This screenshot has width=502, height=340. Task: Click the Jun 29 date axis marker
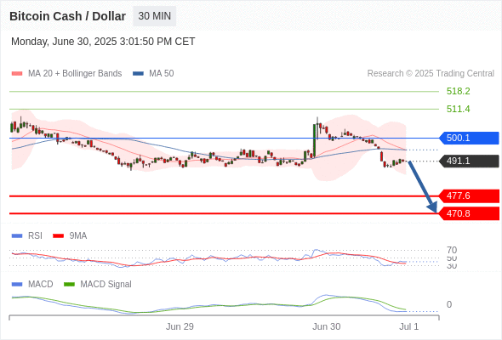pos(180,326)
